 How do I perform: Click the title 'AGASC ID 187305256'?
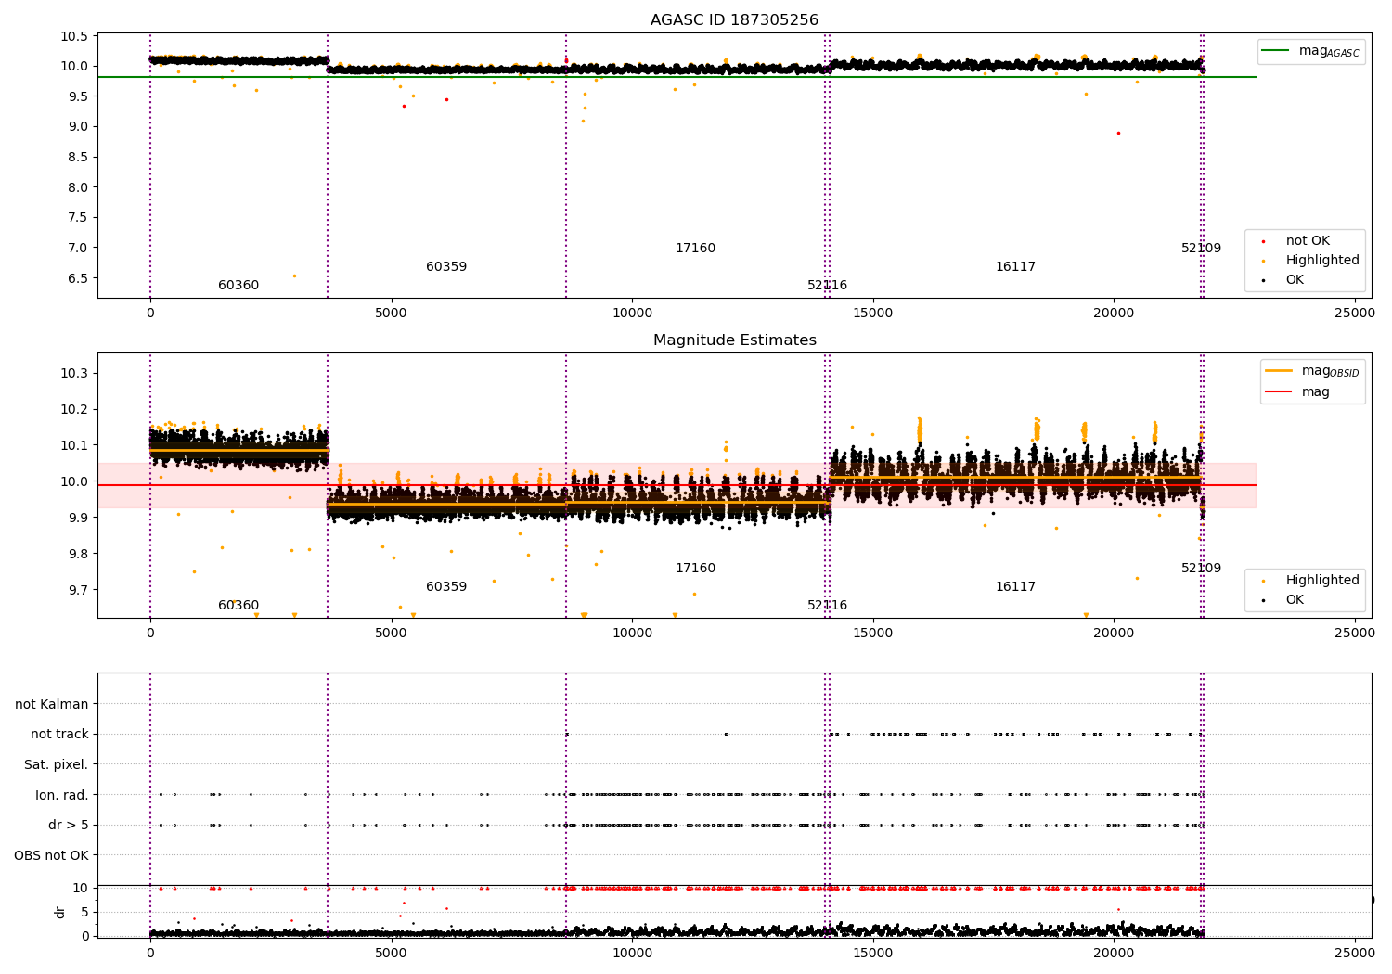(734, 20)
